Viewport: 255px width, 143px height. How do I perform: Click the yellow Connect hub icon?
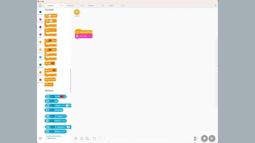[x=77, y=12]
